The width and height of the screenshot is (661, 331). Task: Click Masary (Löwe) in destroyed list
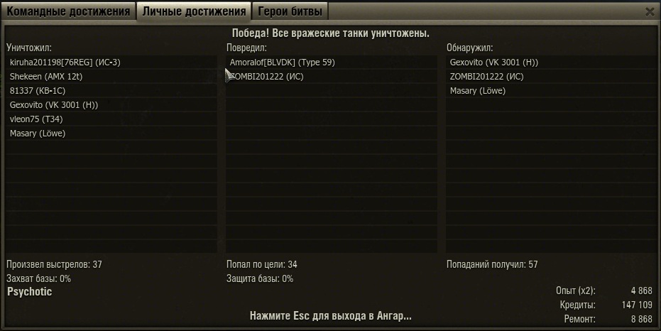(111, 134)
